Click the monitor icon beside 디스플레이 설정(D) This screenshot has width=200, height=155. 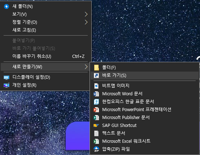point(6,78)
